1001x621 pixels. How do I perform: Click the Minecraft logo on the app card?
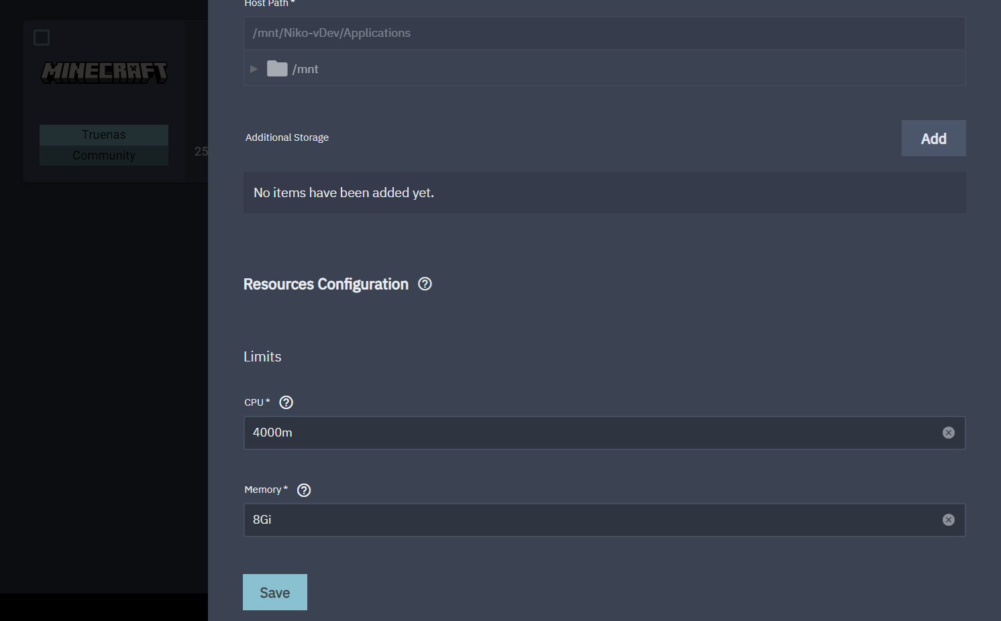[104, 72]
